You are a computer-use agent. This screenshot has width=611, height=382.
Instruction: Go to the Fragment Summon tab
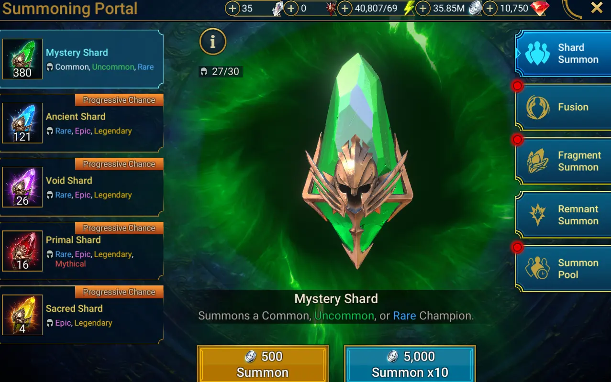[x=563, y=161]
